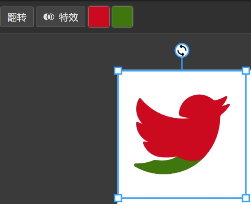Click the top-right resize handle
The width and height of the screenshot is (251, 204).
coord(246,71)
